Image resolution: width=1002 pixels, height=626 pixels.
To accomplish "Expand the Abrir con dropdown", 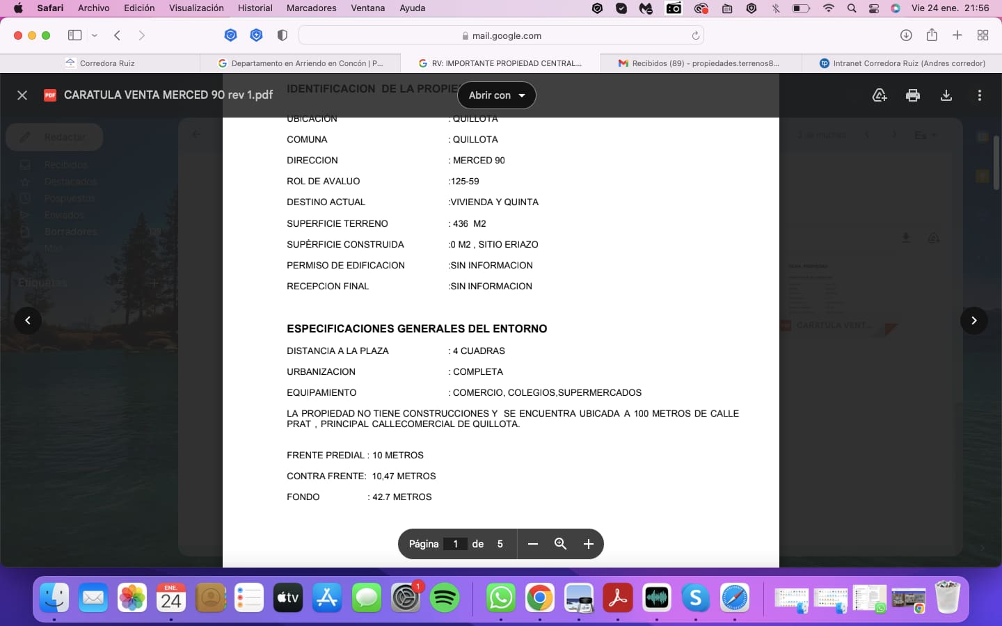I will point(497,95).
